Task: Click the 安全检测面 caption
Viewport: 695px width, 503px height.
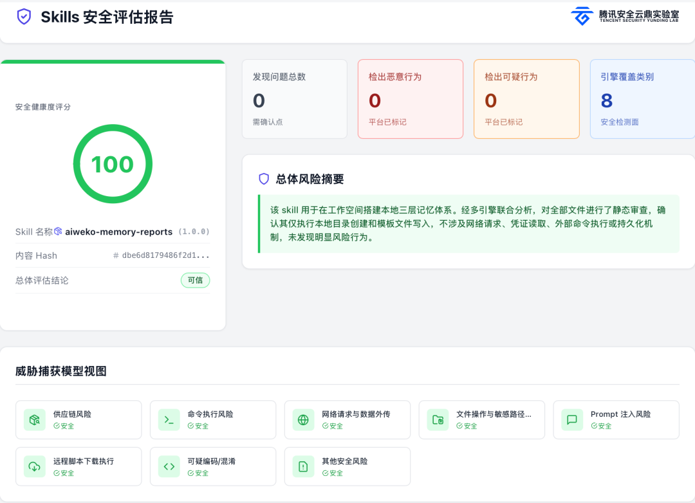Action: [x=620, y=122]
